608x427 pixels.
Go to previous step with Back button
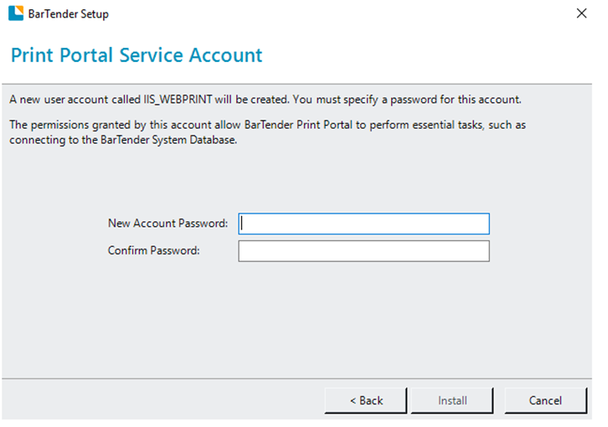(366, 401)
